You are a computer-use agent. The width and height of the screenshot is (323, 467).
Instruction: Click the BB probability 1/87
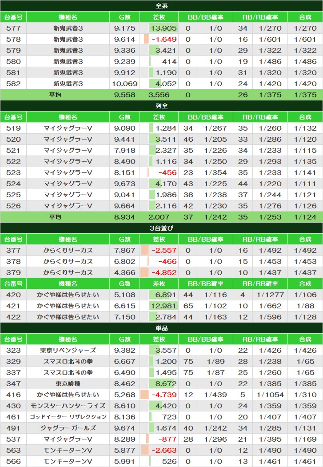pos(215,373)
